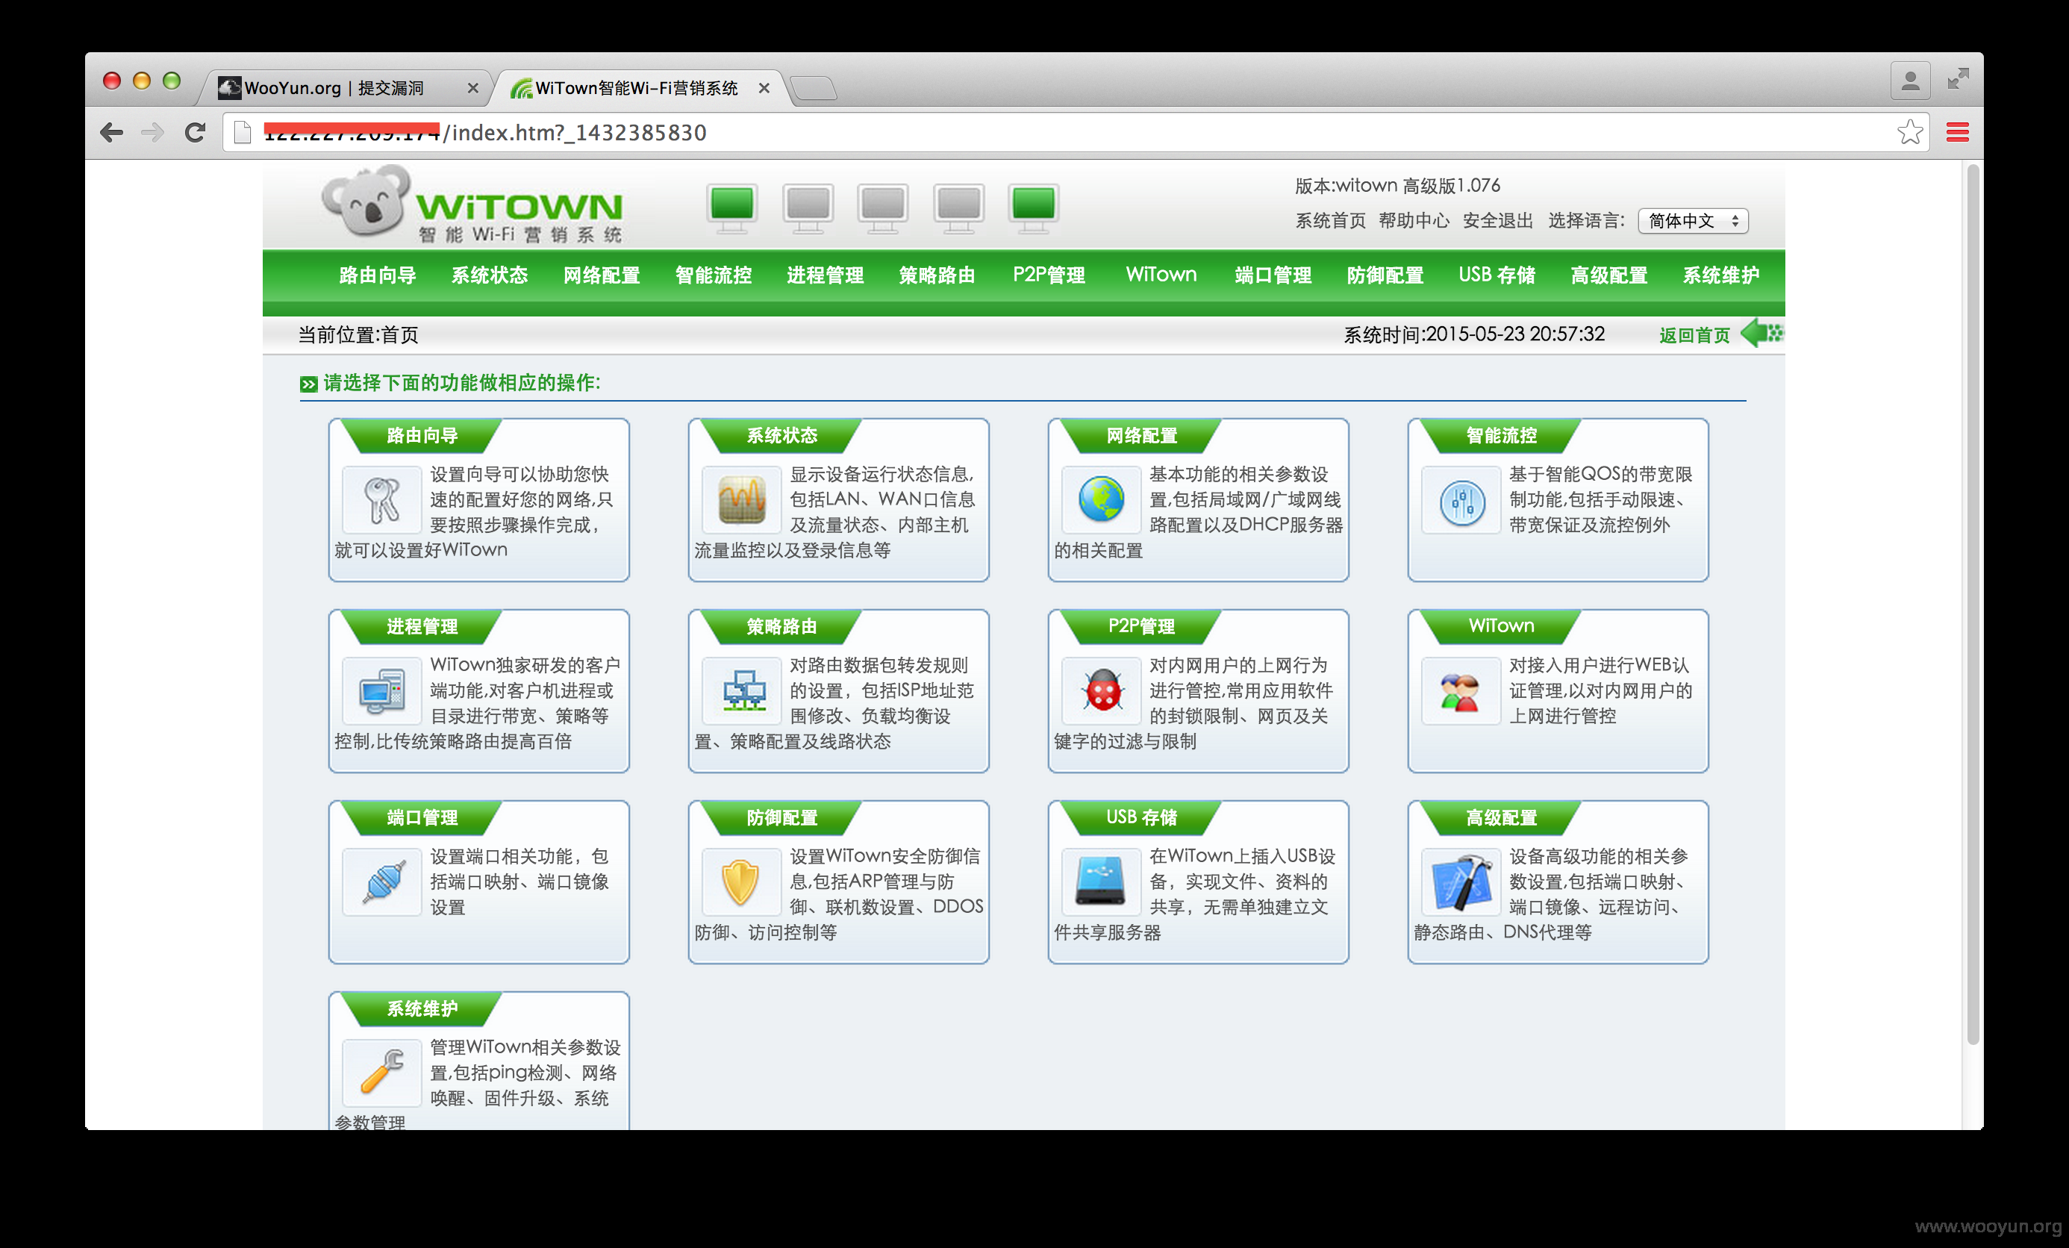The image size is (2069, 1248).
Task: Click the chart monitor icon in 系统状态 card
Action: (x=741, y=501)
